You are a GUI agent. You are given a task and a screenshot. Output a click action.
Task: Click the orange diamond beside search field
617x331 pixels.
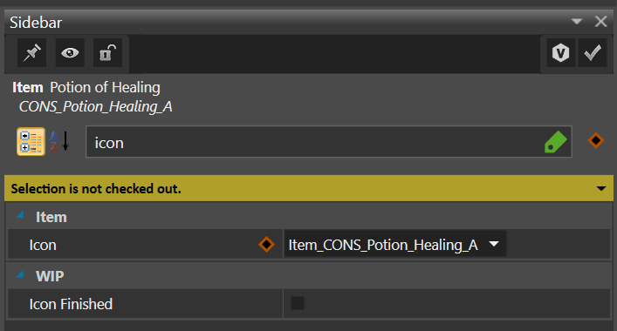[x=596, y=140]
